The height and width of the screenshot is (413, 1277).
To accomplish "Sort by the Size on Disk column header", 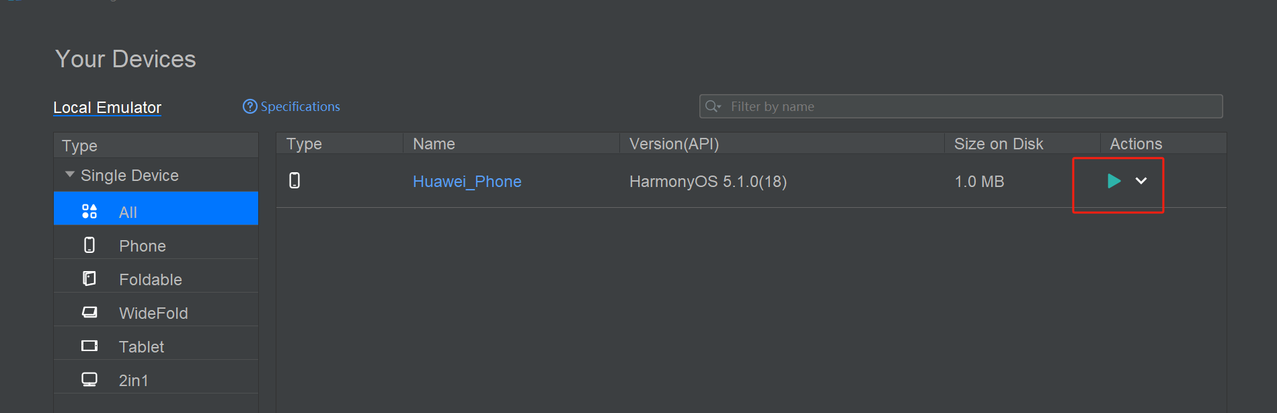I will [999, 144].
